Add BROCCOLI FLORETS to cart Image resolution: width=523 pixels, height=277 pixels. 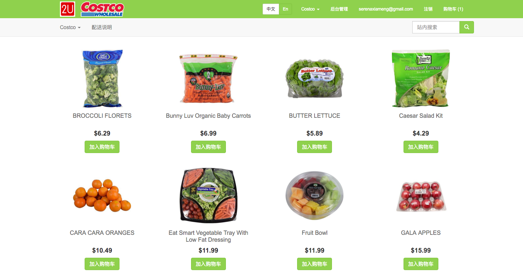click(x=102, y=147)
